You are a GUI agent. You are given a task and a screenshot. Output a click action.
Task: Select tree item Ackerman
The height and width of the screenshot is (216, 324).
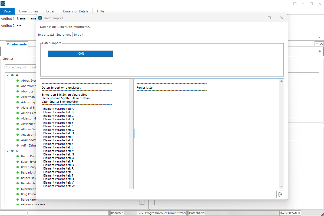coord(28,97)
